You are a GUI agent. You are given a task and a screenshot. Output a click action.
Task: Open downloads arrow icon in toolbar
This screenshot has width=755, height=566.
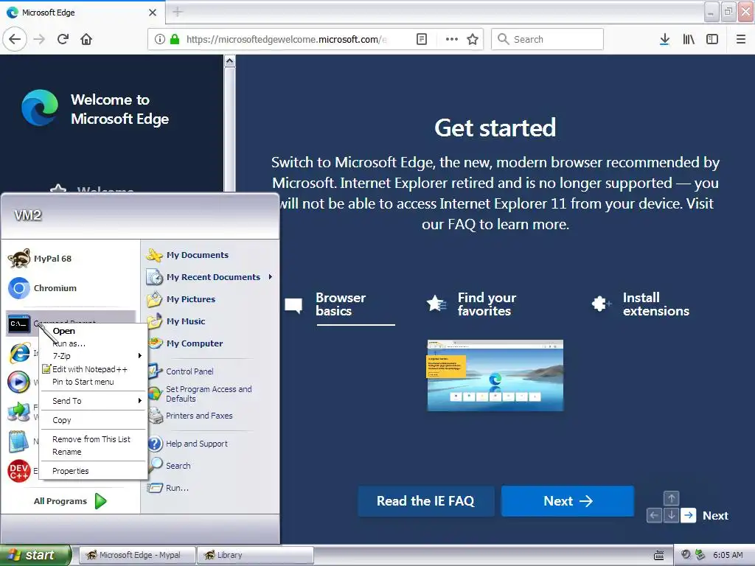pyautogui.click(x=664, y=39)
